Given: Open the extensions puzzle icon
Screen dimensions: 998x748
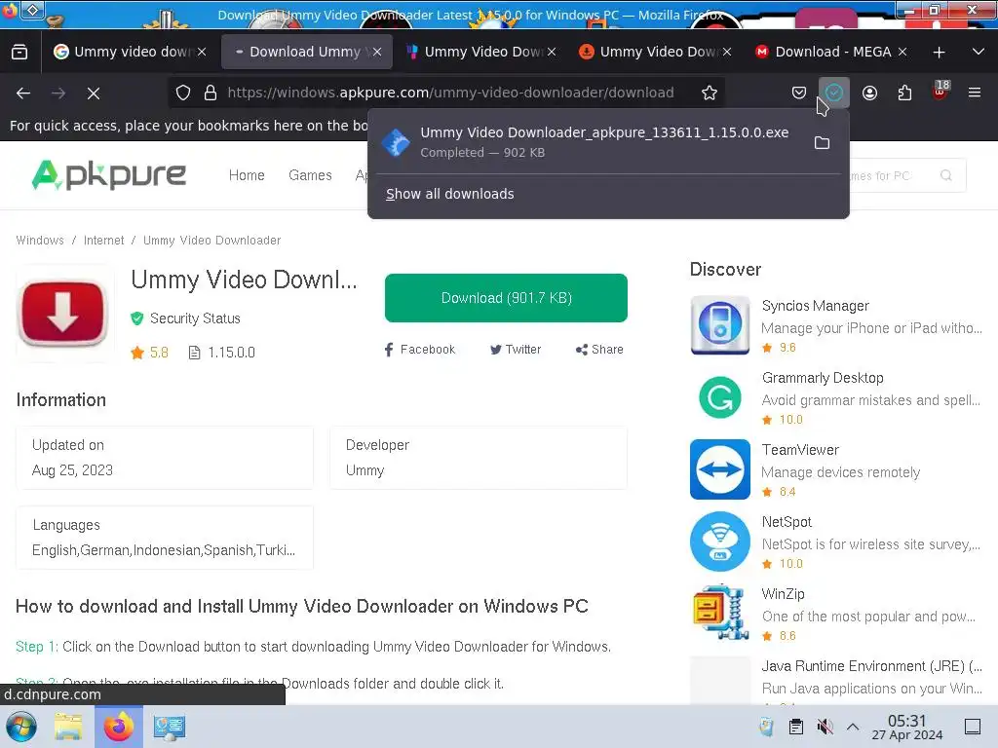Looking at the screenshot, I should (904, 93).
